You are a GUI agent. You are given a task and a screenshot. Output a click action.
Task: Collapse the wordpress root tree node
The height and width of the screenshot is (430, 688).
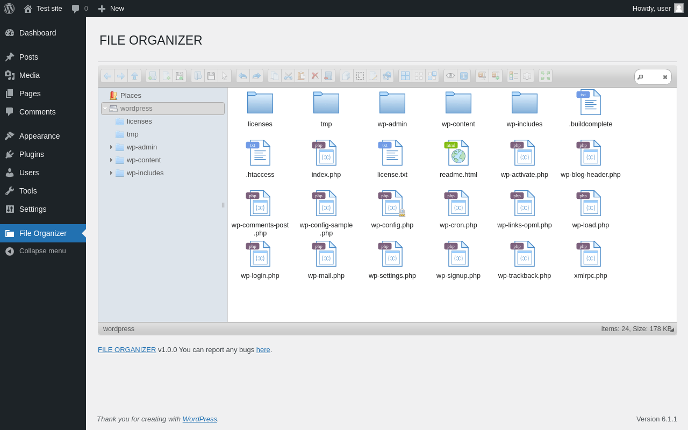pos(105,109)
